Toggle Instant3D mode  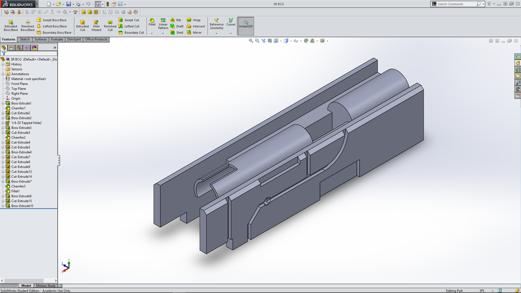pos(246,26)
